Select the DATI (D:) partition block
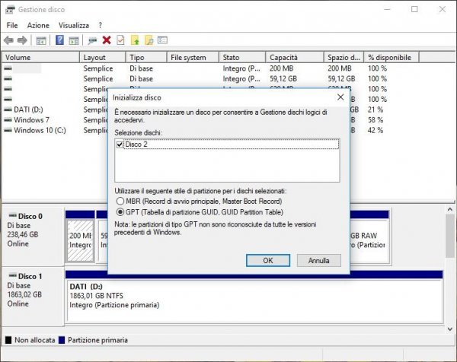Image resolution: width=457 pixels, height=362 pixels. [x=253, y=295]
